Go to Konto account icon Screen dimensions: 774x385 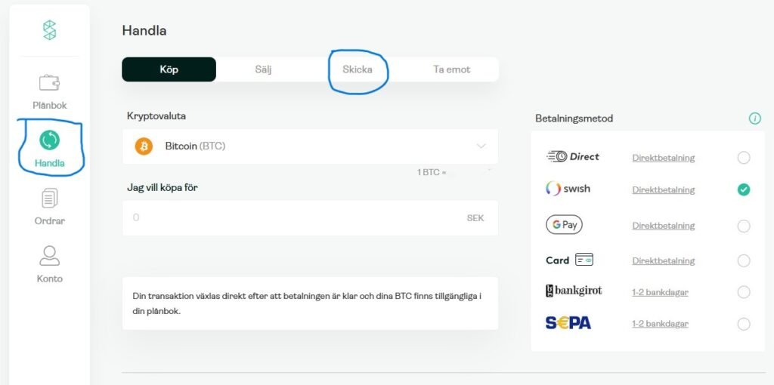(x=49, y=256)
